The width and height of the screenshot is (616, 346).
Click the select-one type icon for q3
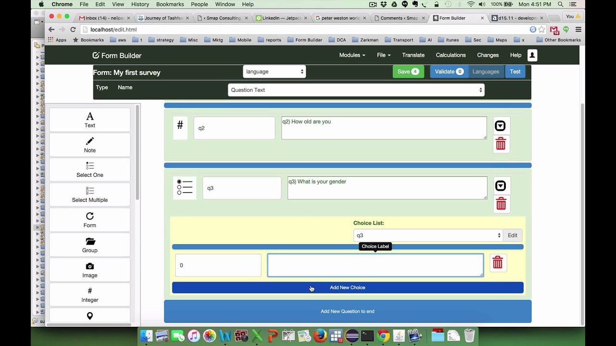pos(185,187)
